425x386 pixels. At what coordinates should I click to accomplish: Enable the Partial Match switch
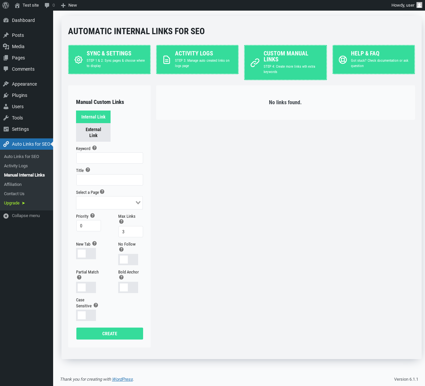86,287
